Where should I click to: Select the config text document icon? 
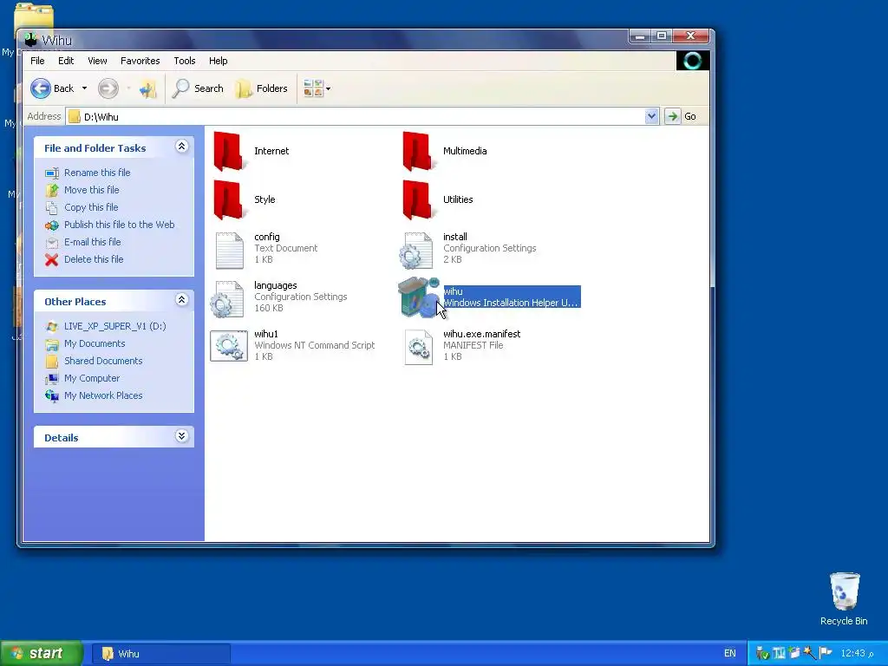point(229,250)
